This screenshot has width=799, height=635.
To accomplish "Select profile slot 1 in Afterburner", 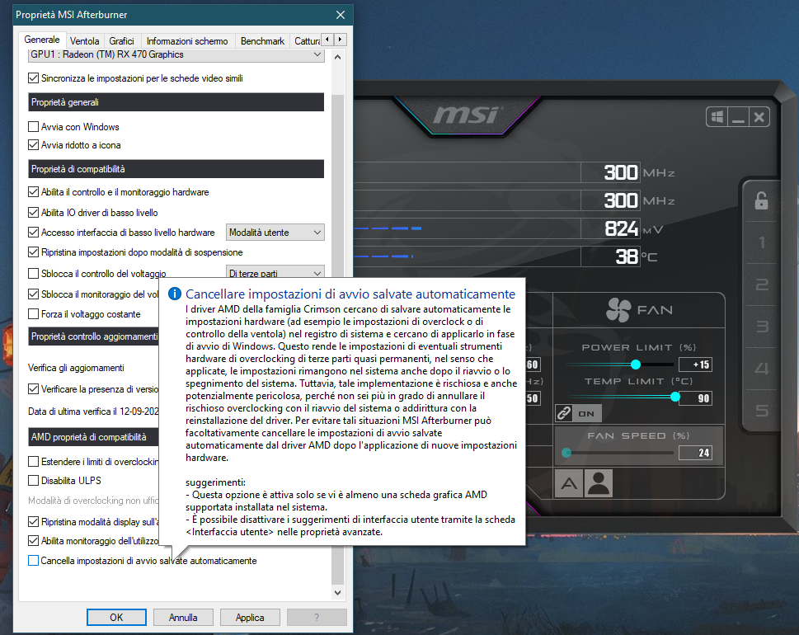I will (x=762, y=242).
